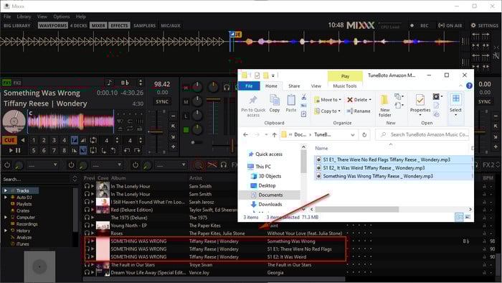
Task: Click the play/pause button in deck 1
Action: pos(14,150)
